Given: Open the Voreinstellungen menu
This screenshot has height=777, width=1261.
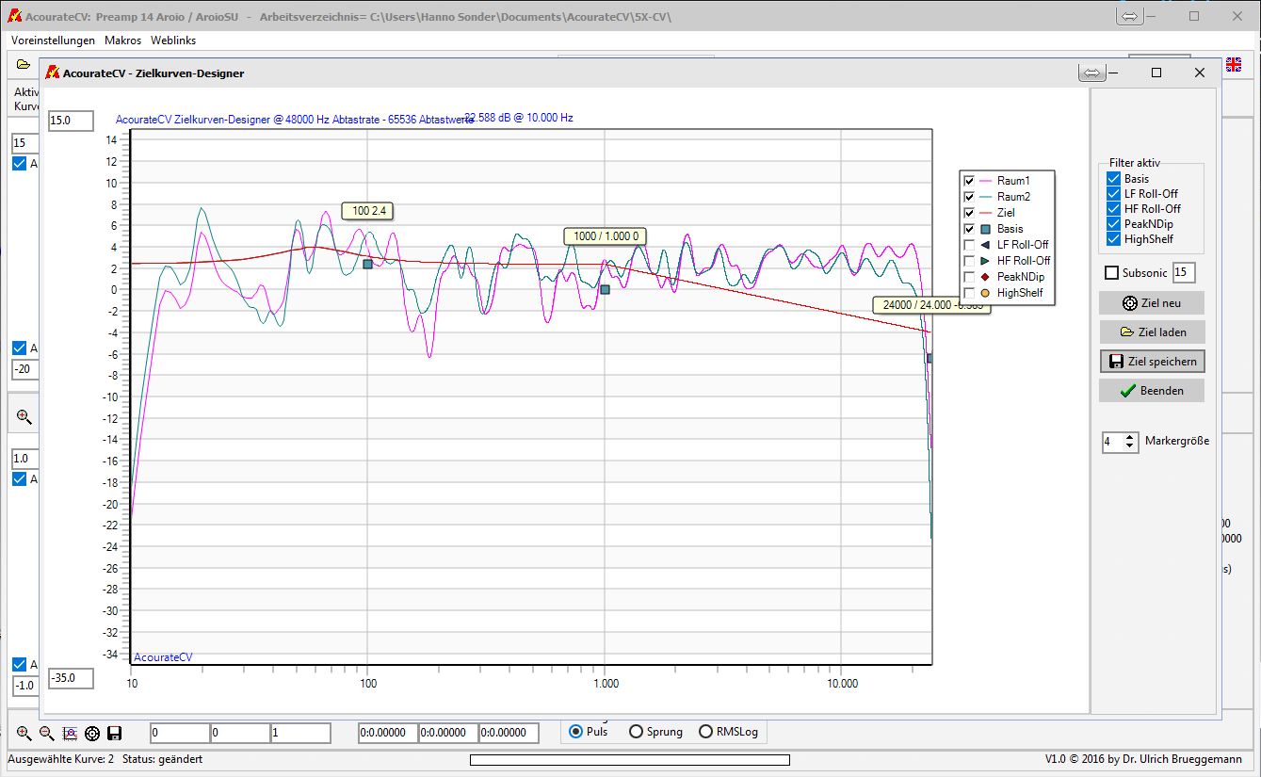Looking at the screenshot, I should click(x=53, y=40).
